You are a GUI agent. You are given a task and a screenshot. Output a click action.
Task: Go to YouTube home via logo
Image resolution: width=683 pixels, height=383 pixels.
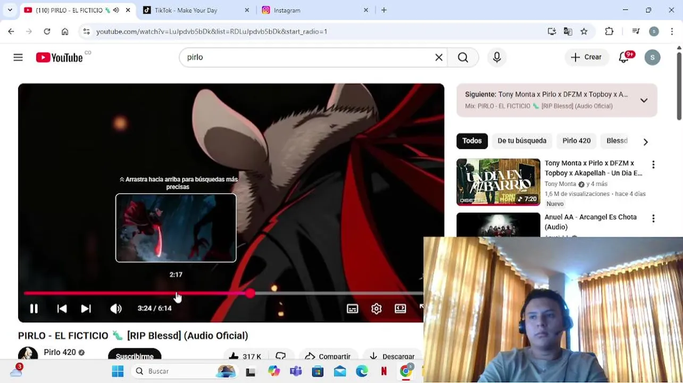[59, 57]
